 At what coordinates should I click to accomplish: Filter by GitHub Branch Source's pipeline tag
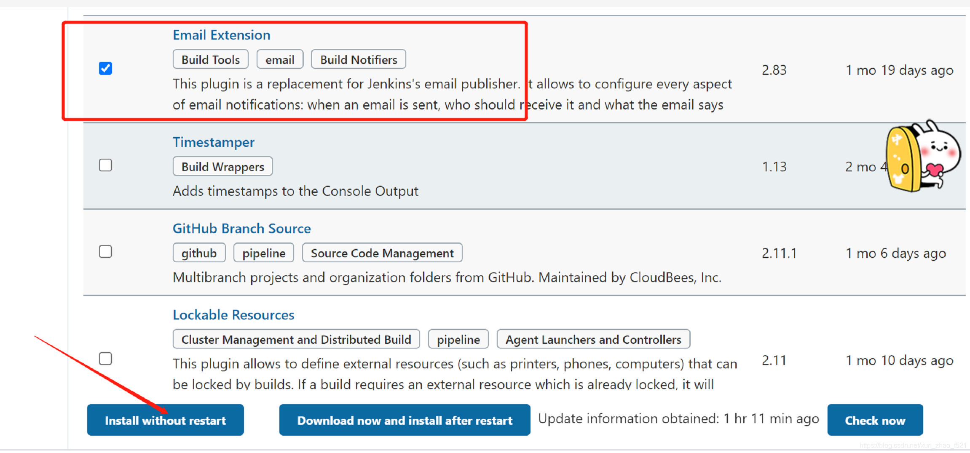click(x=264, y=253)
